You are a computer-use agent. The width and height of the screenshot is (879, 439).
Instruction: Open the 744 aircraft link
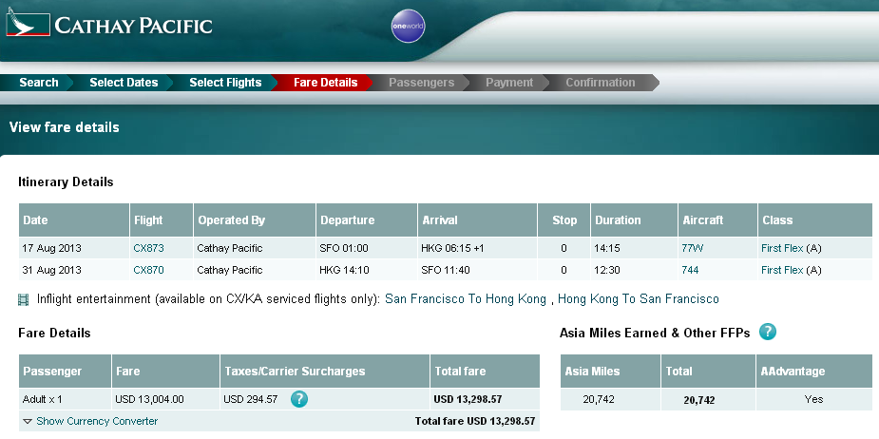(x=690, y=270)
